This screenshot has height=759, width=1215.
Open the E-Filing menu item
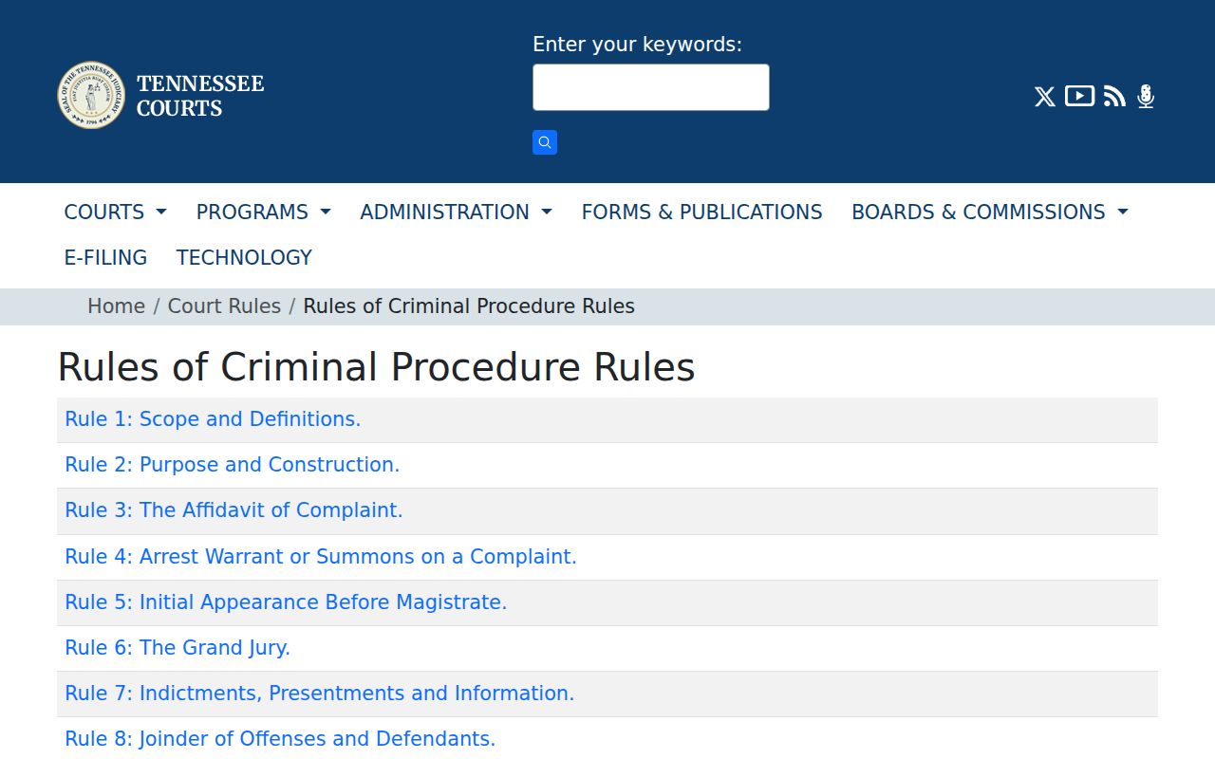click(105, 257)
